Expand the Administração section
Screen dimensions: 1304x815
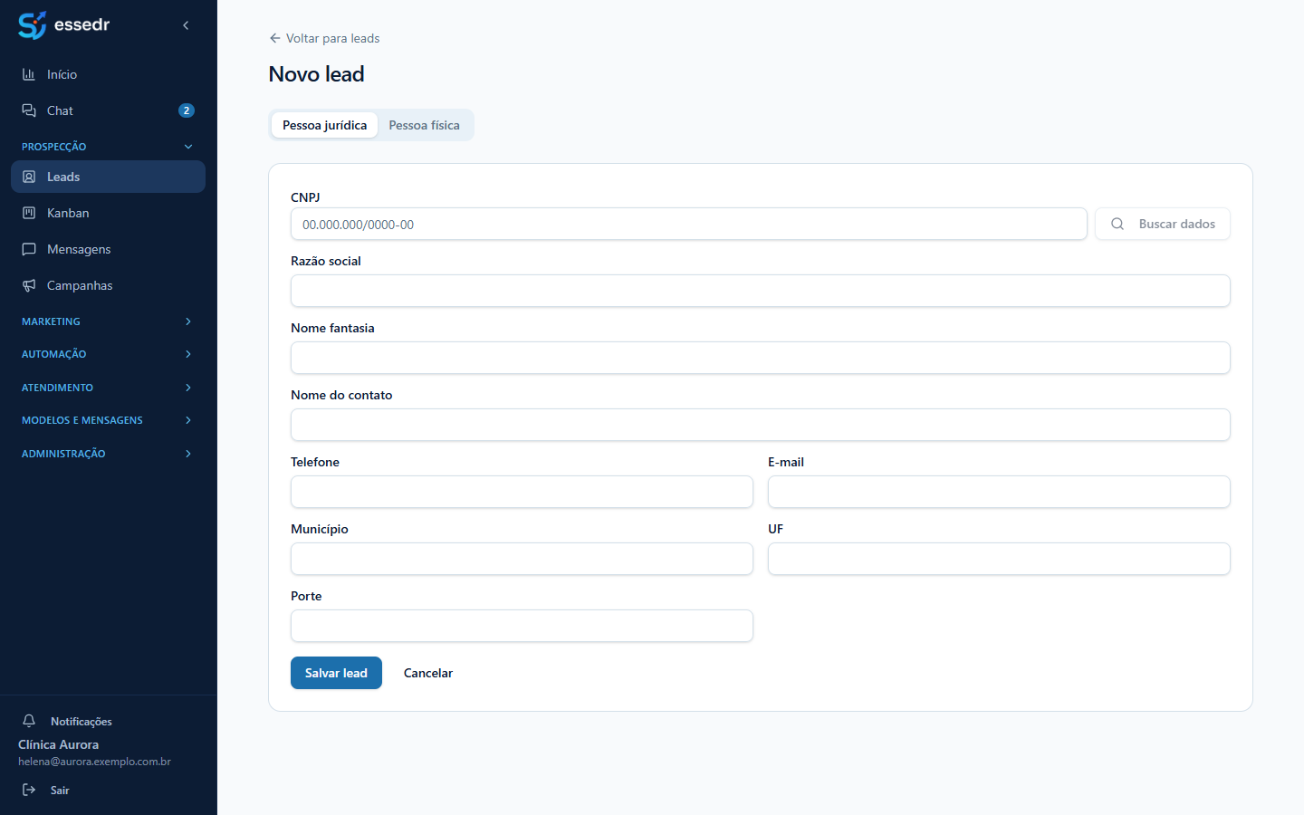[x=108, y=454]
